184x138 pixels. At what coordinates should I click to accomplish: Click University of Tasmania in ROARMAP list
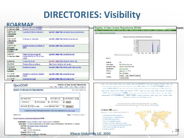coord(30,39)
